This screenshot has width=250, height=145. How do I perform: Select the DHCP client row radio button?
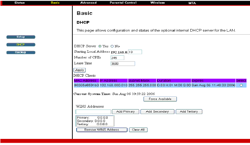pos(241,85)
